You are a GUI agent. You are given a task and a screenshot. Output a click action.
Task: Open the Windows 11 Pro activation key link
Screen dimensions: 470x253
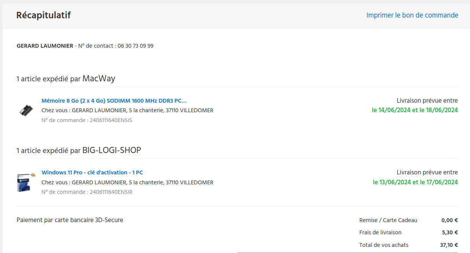tap(92, 172)
